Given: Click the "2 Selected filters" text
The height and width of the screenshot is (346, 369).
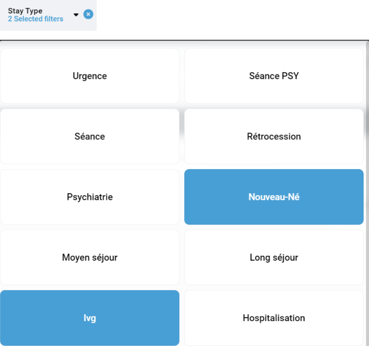Looking at the screenshot, I should [35, 19].
